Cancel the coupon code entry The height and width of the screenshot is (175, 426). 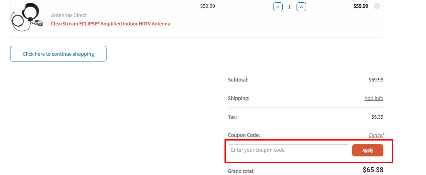(x=376, y=135)
